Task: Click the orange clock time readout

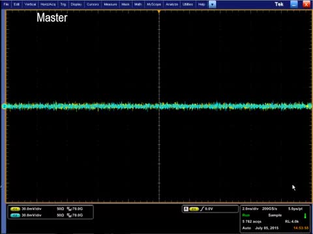Action: coord(301,228)
